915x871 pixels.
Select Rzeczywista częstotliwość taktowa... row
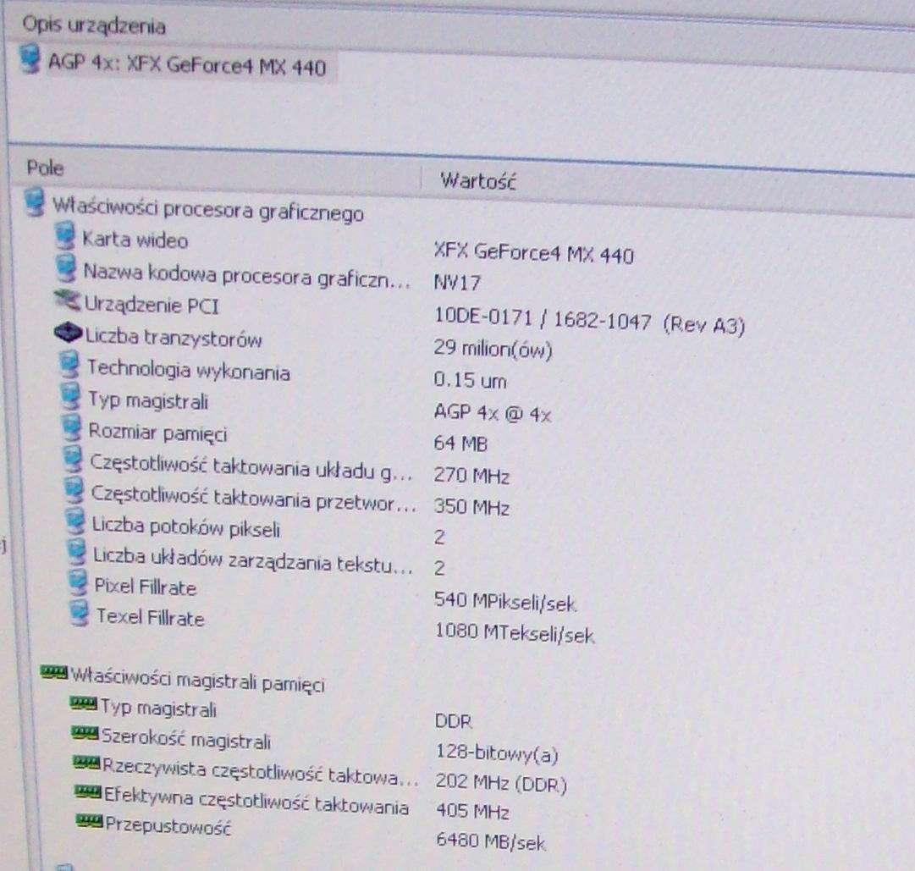point(260,772)
